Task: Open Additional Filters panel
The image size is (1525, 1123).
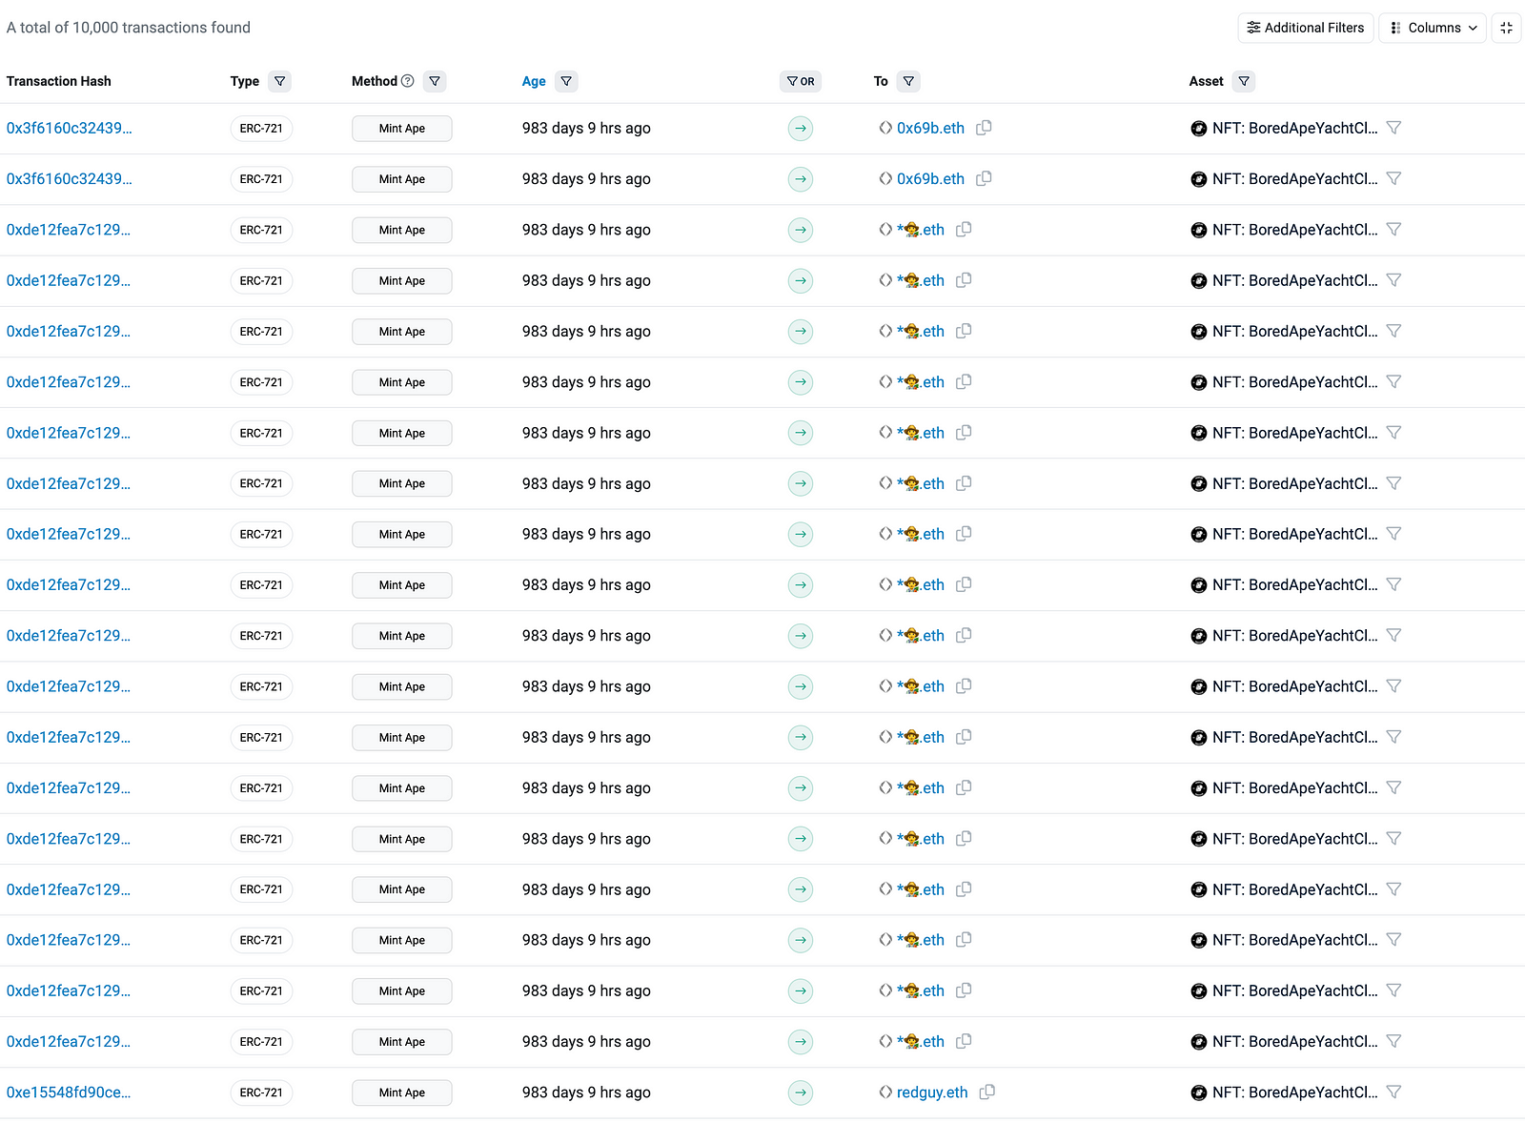Action: tap(1305, 28)
